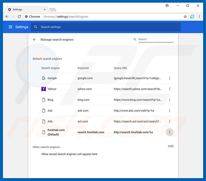Select the aol.com keyword cell
The image size is (206, 181).
click(83, 121)
